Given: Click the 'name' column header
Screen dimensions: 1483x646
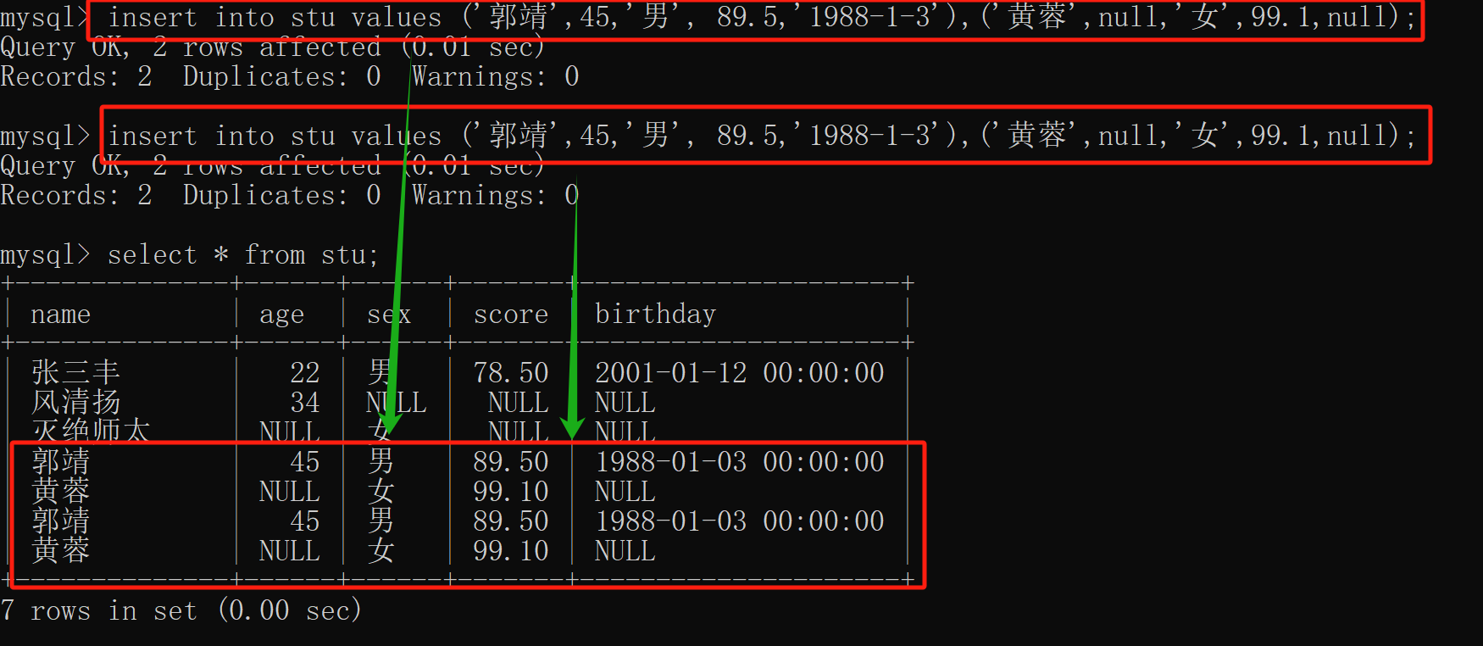Looking at the screenshot, I should [60, 315].
